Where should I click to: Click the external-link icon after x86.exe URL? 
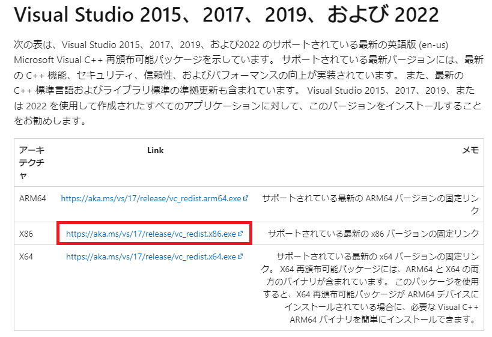click(x=240, y=234)
